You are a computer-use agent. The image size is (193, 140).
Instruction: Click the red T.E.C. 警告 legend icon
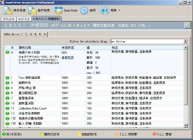click(154, 134)
